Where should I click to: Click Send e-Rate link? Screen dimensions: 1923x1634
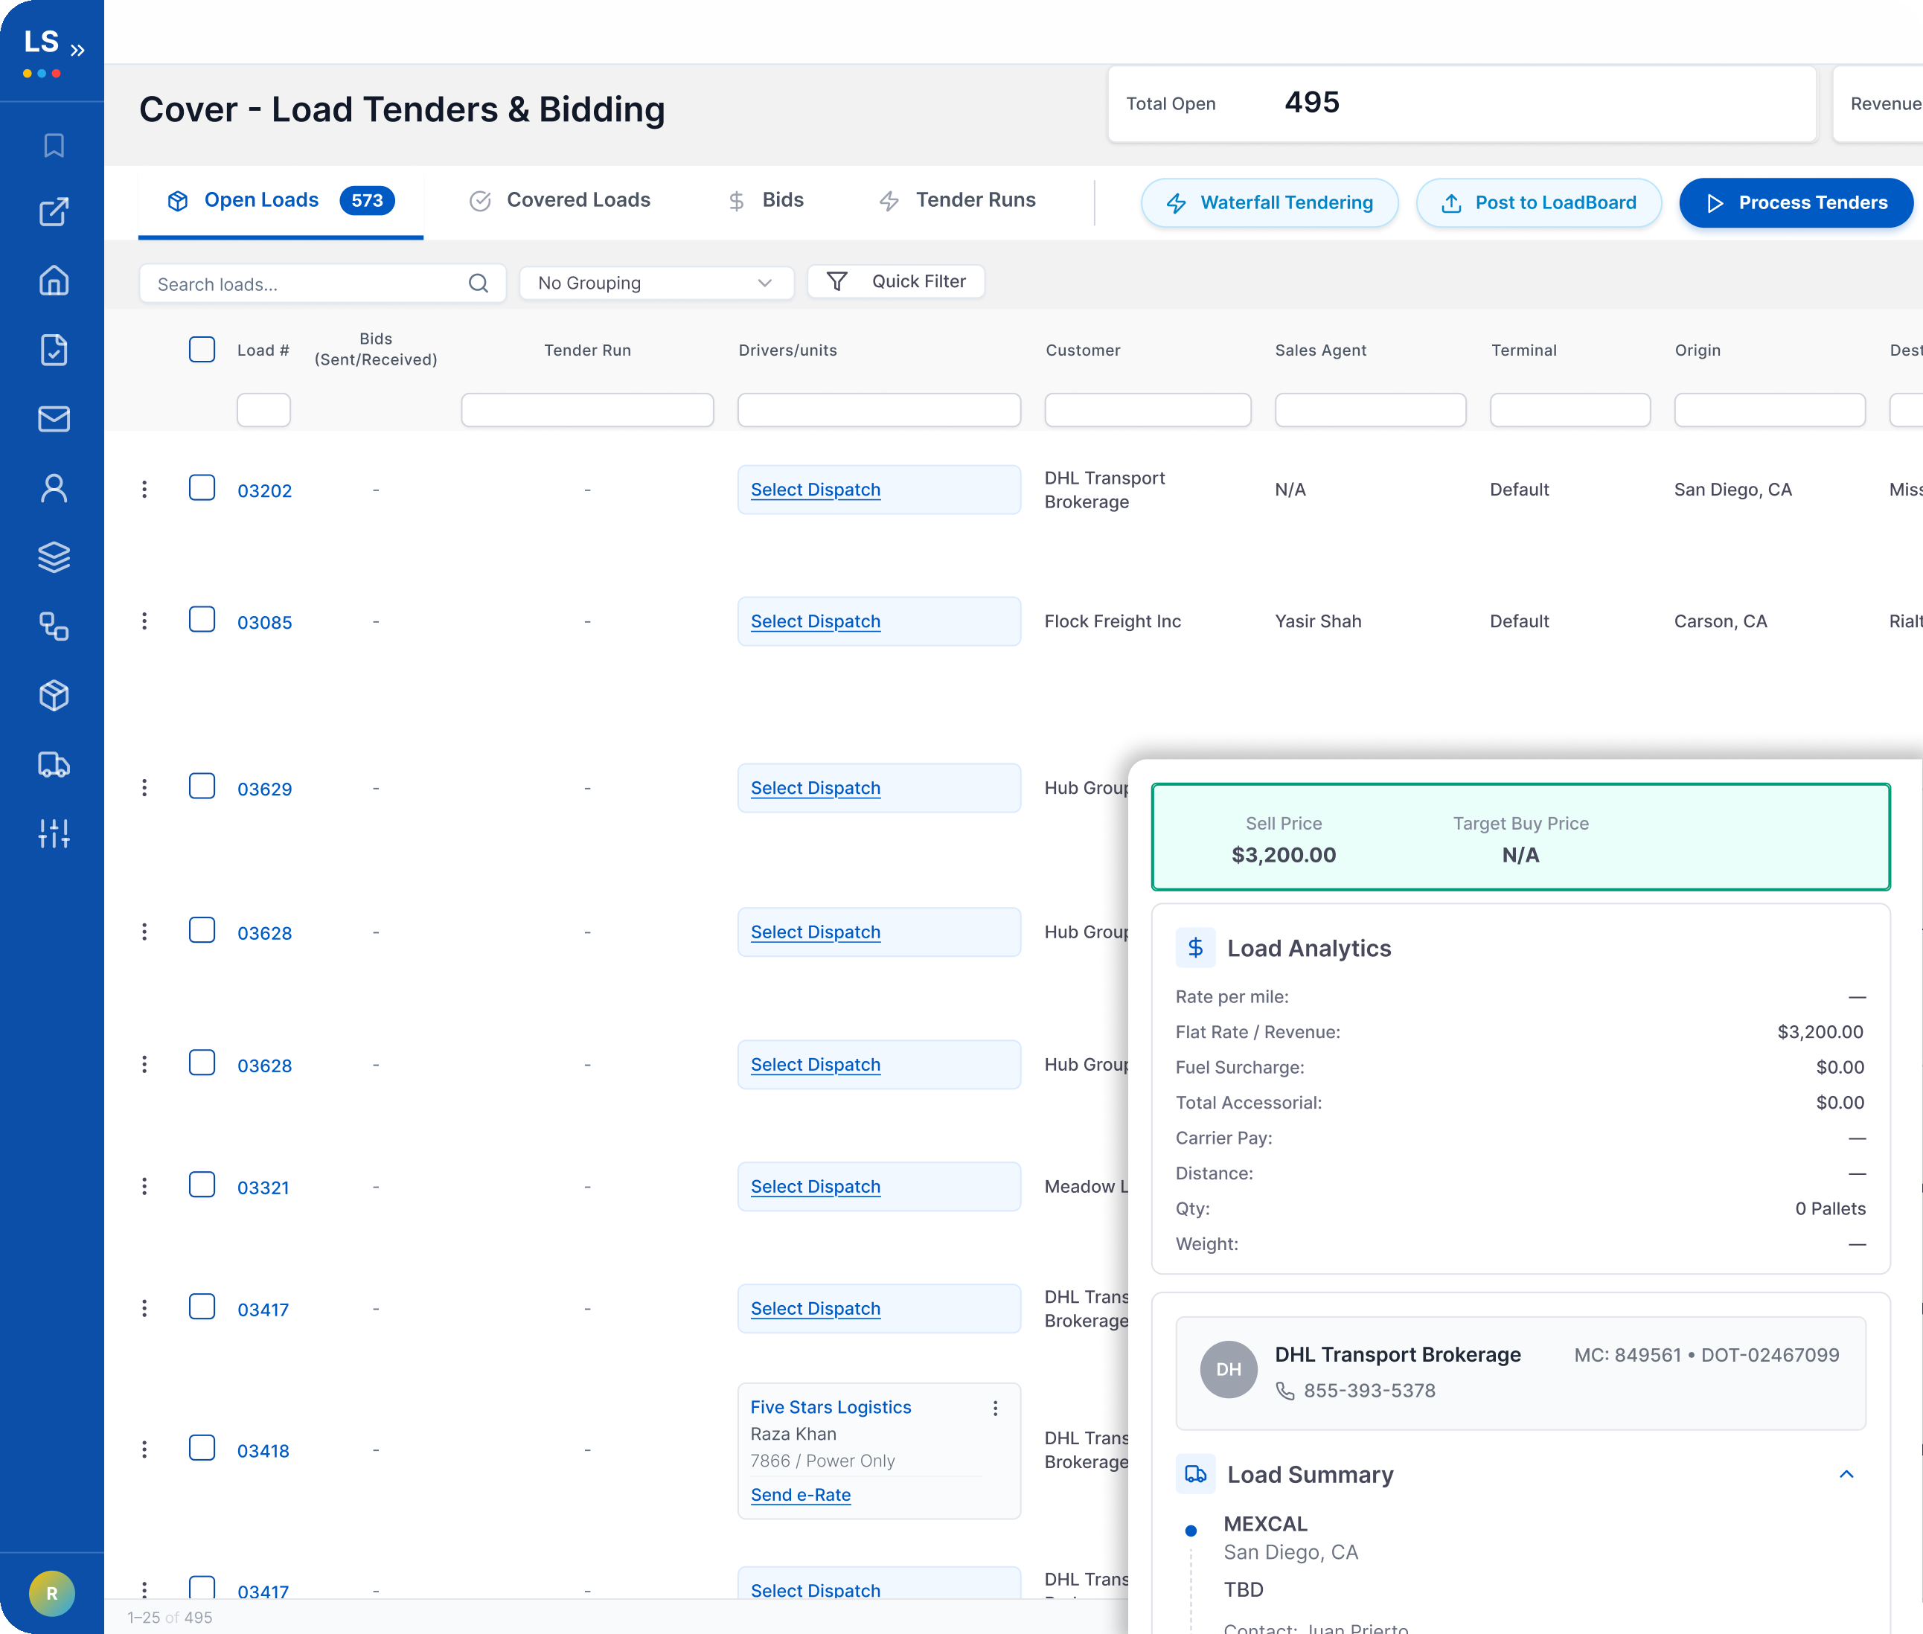click(x=800, y=1494)
